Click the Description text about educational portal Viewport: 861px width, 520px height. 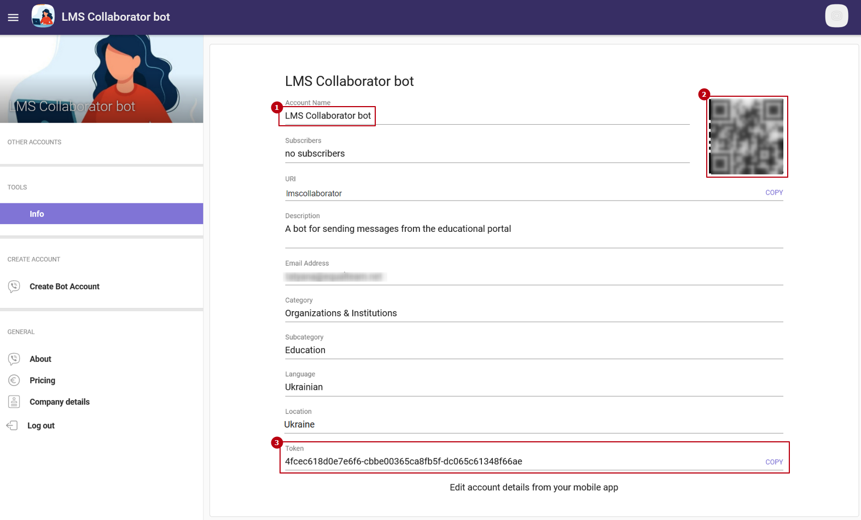click(398, 229)
